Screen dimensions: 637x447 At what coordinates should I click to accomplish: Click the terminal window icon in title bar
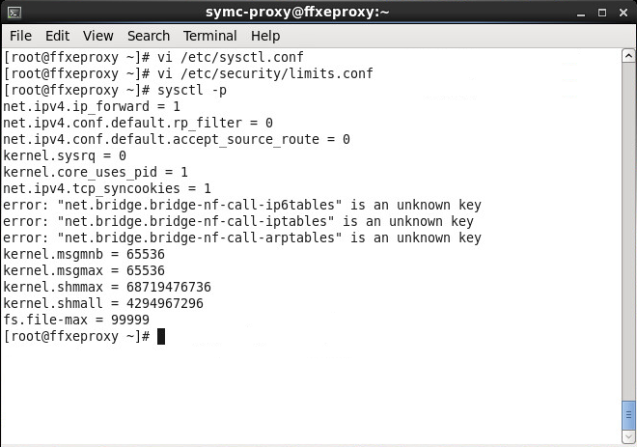(x=14, y=12)
